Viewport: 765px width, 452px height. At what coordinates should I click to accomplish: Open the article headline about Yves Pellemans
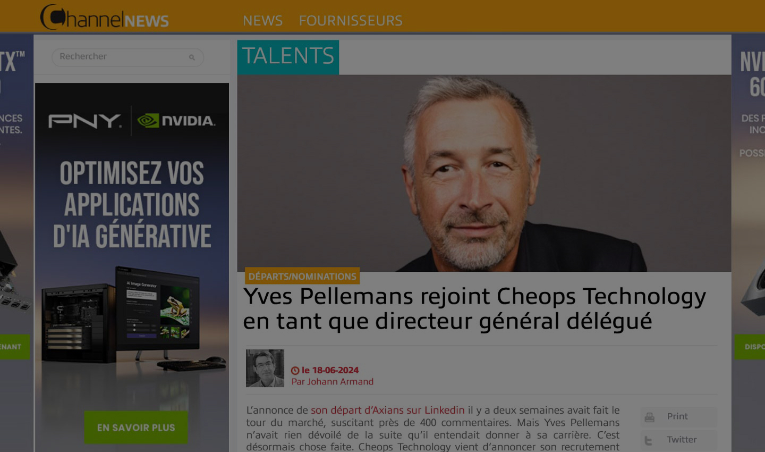pyautogui.click(x=474, y=308)
